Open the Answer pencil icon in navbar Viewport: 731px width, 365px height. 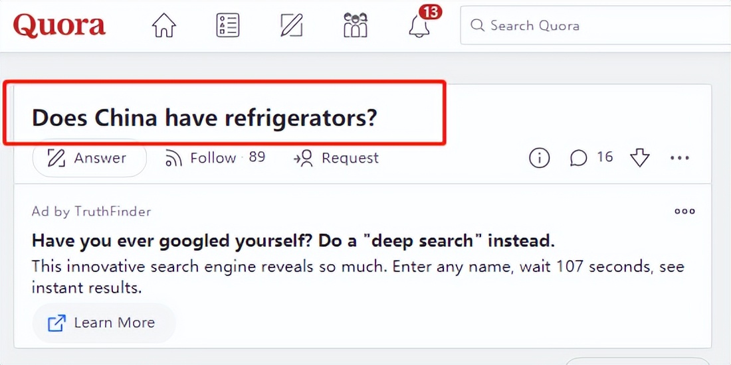pos(291,25)
